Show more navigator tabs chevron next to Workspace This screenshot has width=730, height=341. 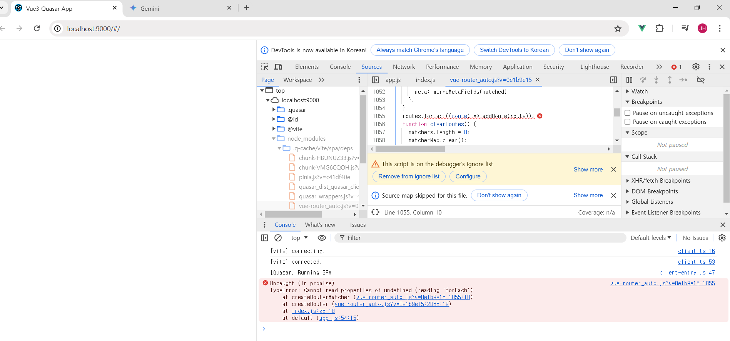321,80
